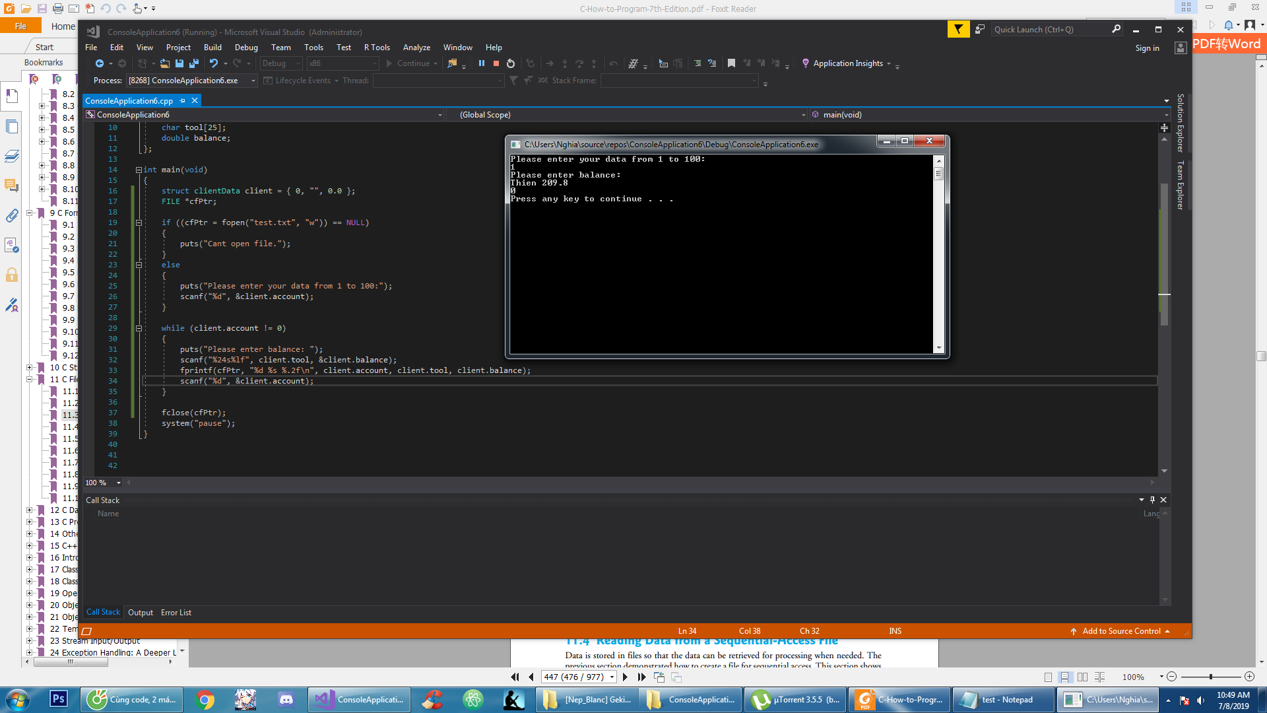Click the Foxit zoom slider handle

pyautogui.click(x=1211, y=677)
